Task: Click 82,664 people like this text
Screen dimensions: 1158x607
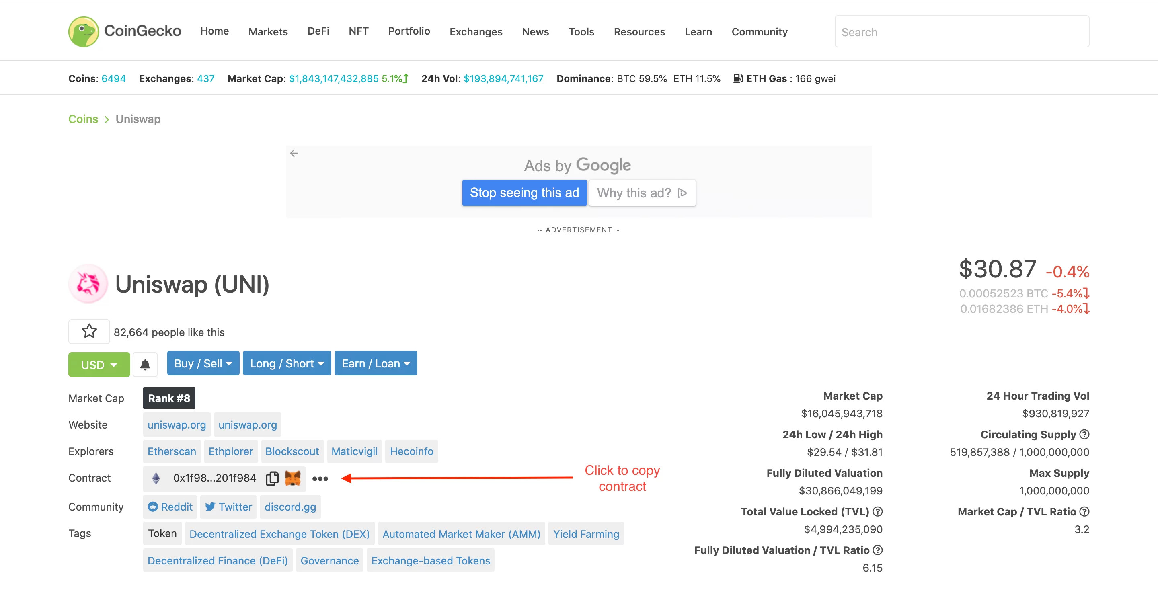Action: (169, 332)
